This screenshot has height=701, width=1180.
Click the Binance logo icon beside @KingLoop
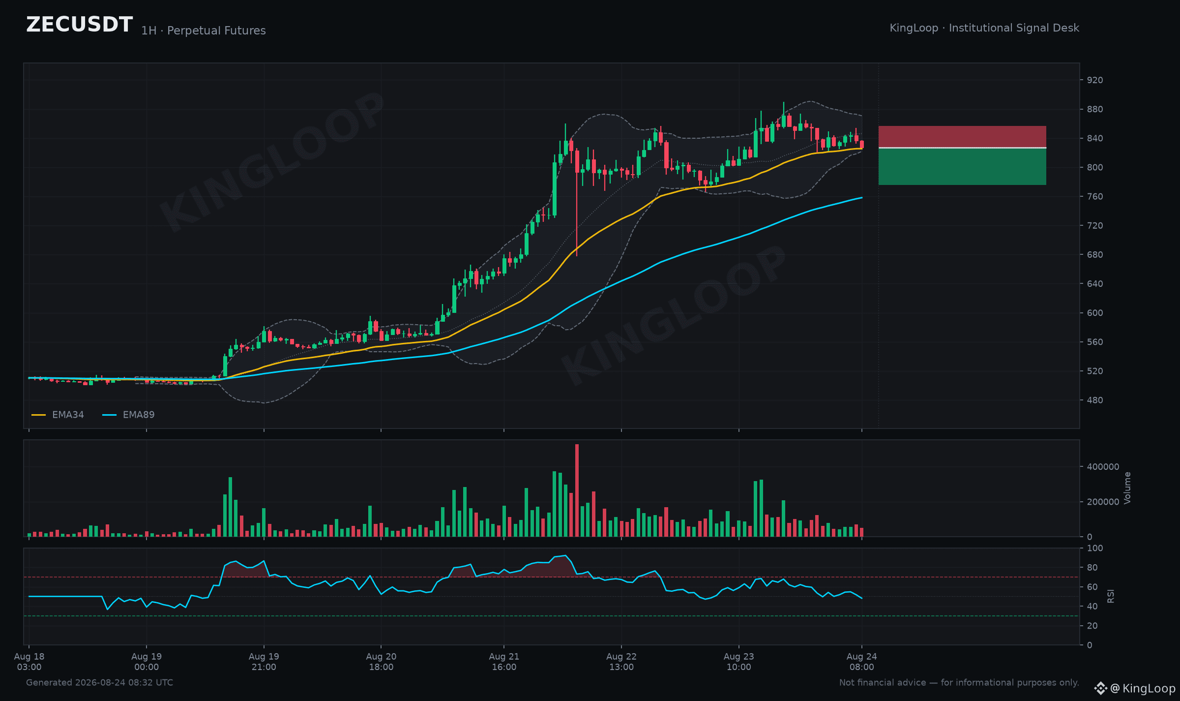[x=1100, y=688]
